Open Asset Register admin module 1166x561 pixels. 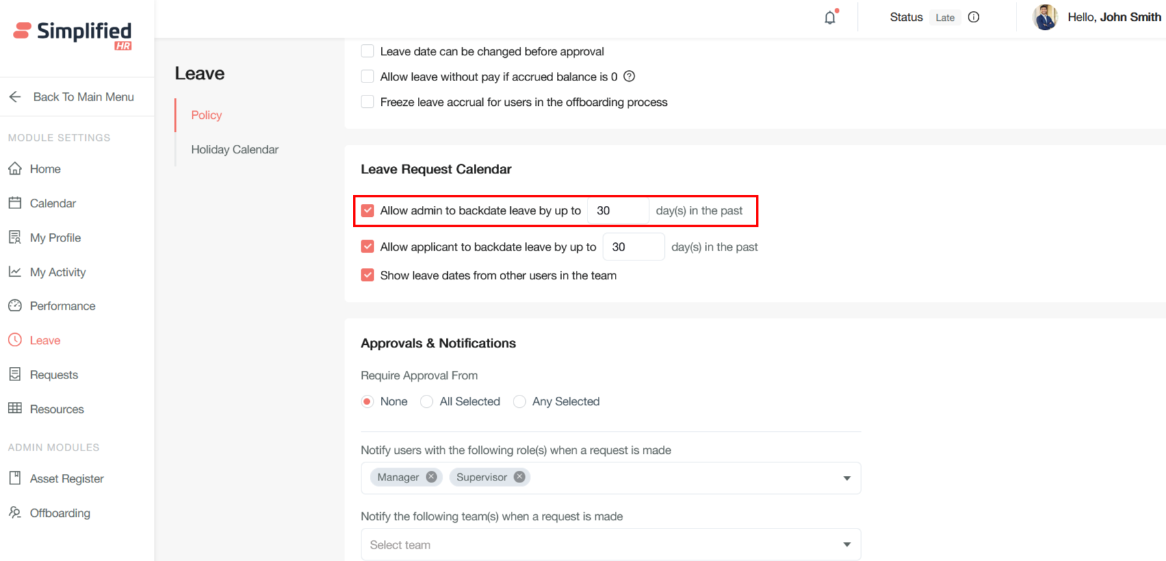pos(66,479)
